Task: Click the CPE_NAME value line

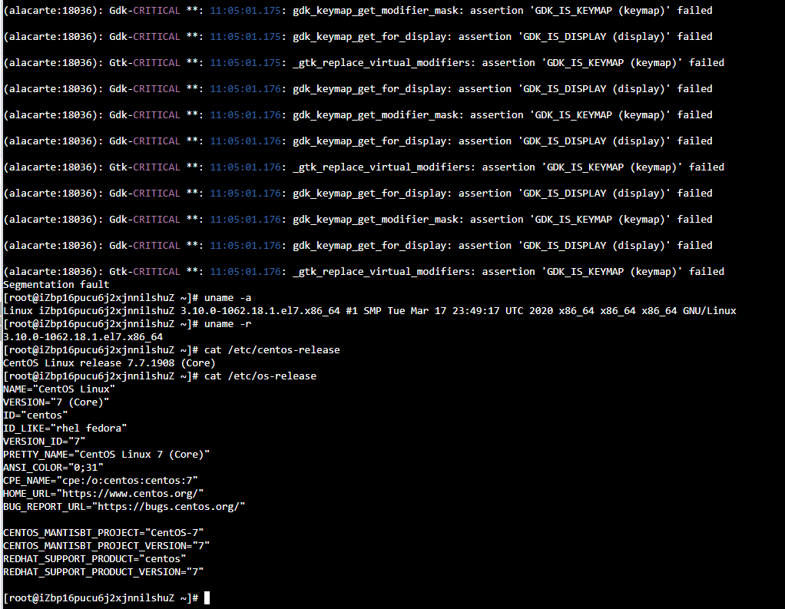Action: point(100,481)
